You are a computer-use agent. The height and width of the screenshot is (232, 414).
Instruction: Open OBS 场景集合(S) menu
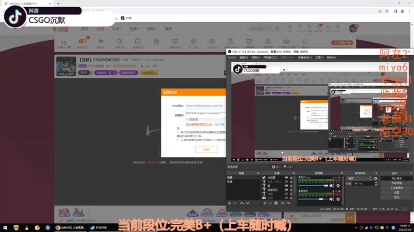304,57
